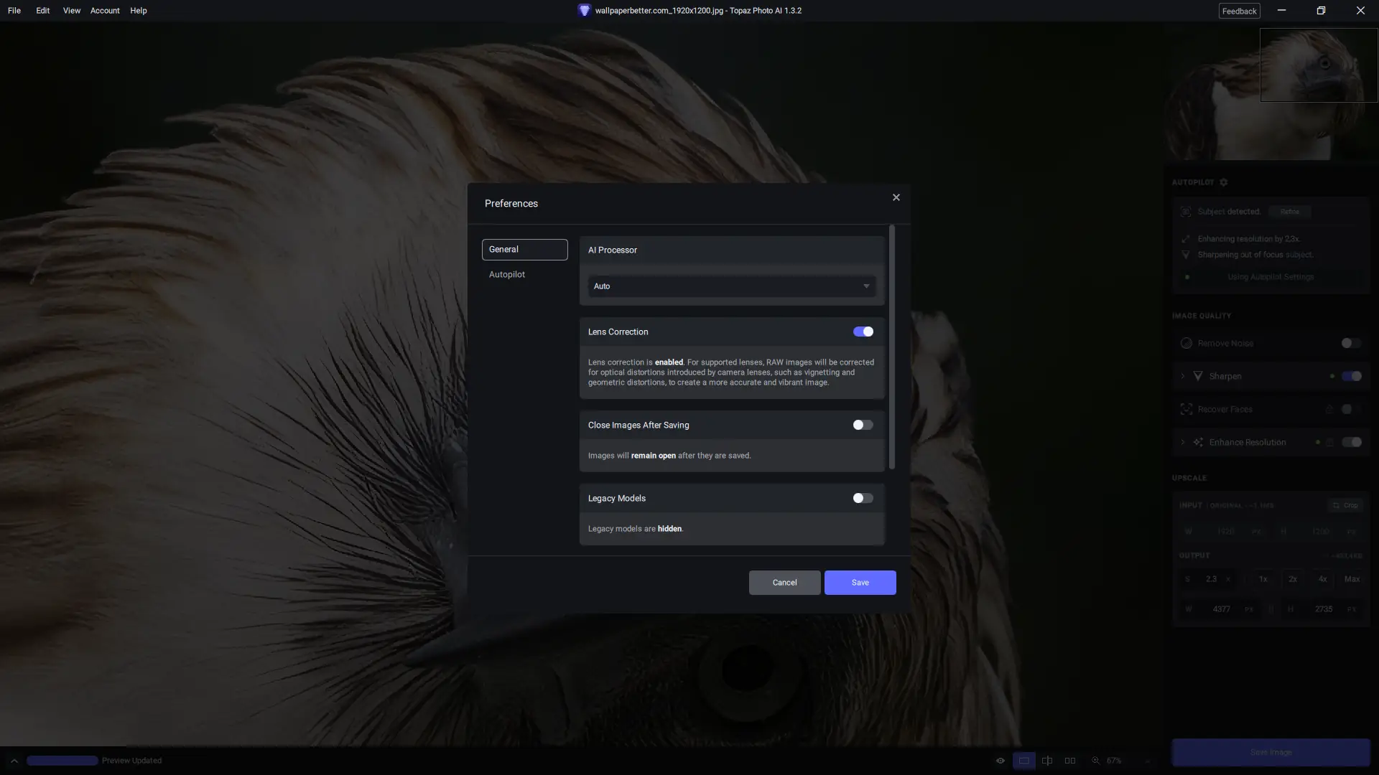Select the single view layout icon
Image resolution: width=1379 pixels, height=775 pixels.
coord(1023,761)
